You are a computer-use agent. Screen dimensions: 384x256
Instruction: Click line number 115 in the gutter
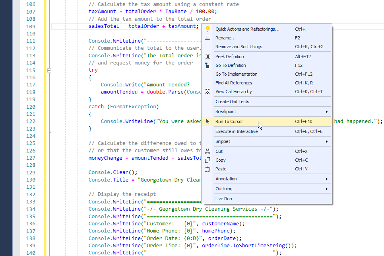click(x=31, y=70)
